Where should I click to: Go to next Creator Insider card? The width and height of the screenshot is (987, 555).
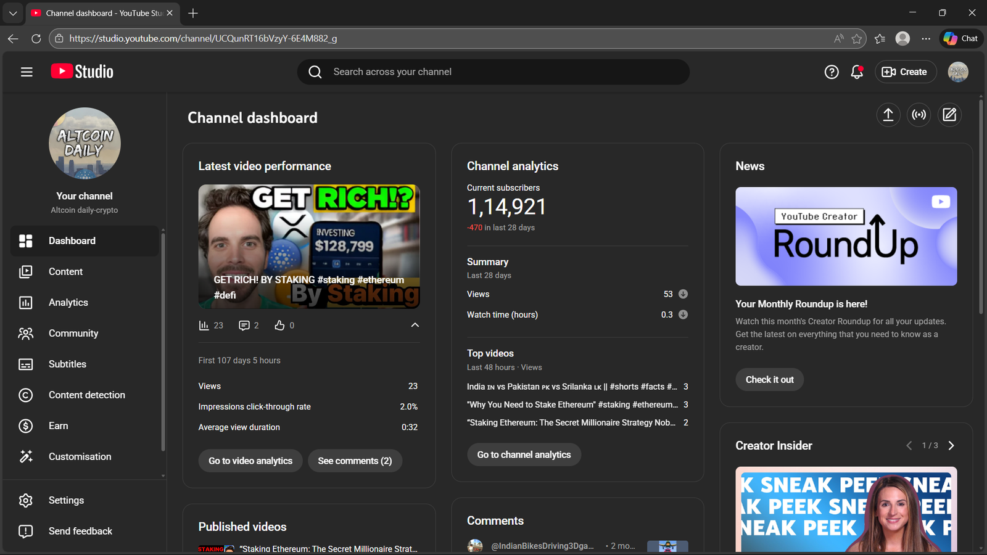(951, 445)
